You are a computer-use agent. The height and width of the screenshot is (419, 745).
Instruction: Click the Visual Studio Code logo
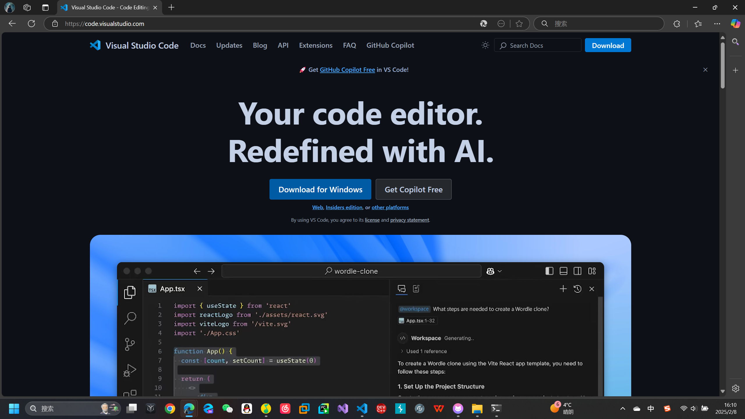pyautogui.click(x=95, y=45)
